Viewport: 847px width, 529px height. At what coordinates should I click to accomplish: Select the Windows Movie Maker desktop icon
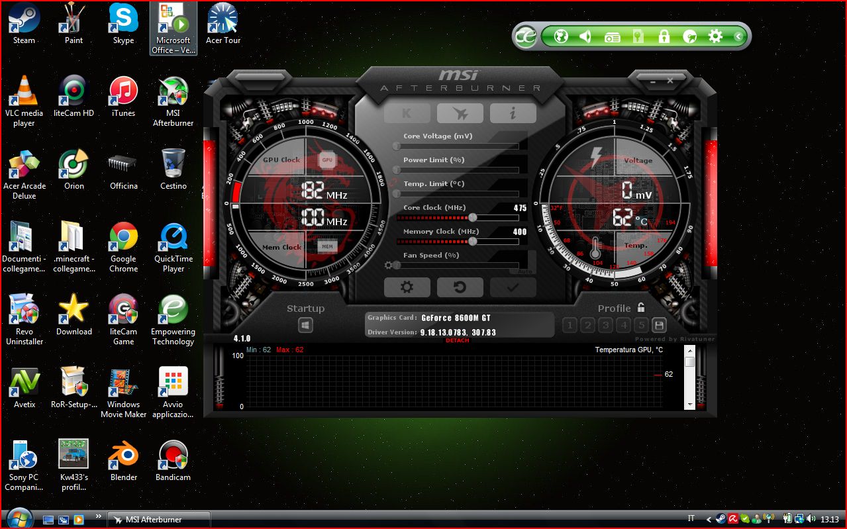124,393
